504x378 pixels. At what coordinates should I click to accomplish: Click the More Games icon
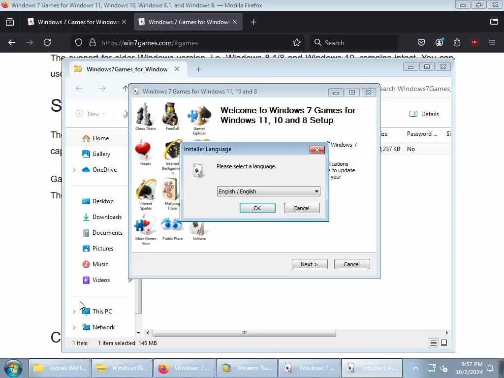[x=145, y=230]
